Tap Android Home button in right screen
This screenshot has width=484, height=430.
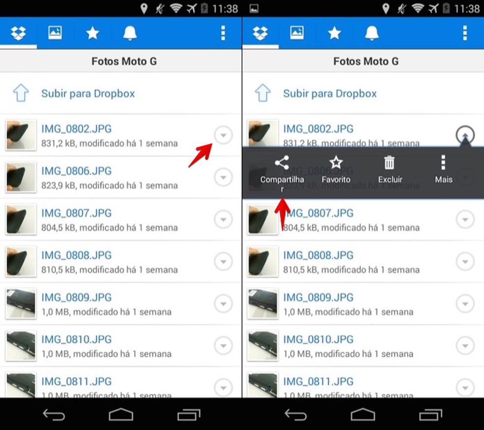point(363,415)
